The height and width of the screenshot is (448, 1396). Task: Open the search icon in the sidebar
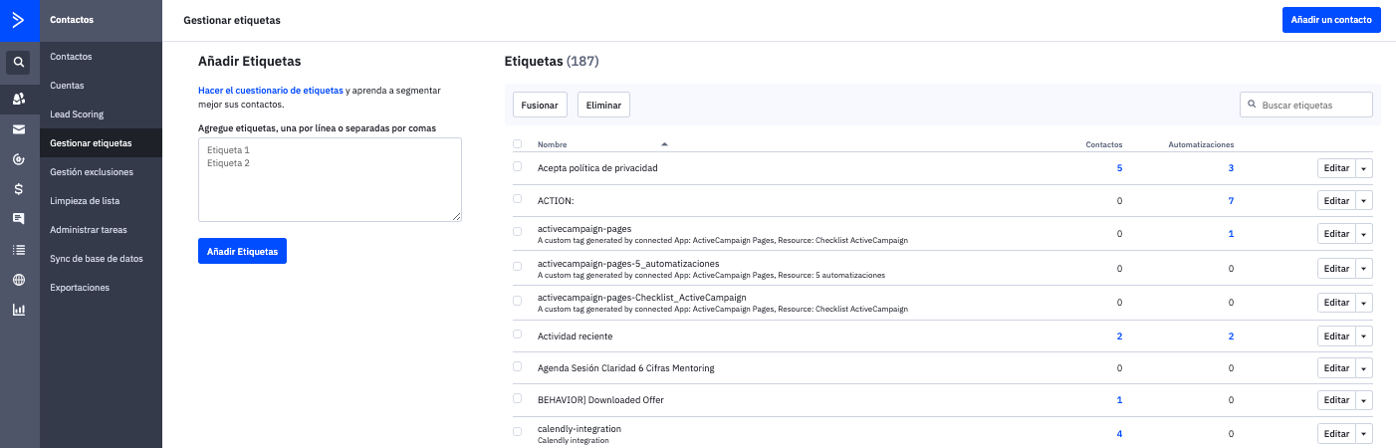[19, 64]
